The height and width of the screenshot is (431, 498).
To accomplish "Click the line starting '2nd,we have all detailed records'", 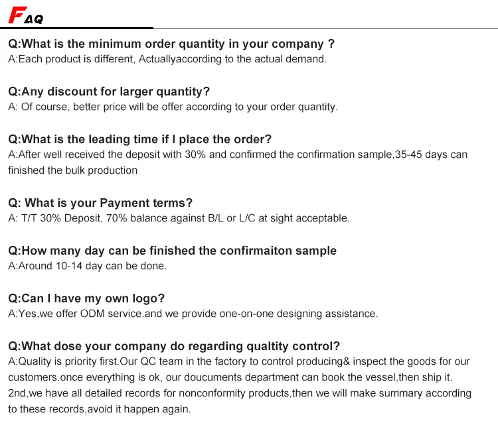I will pos(239,393).
